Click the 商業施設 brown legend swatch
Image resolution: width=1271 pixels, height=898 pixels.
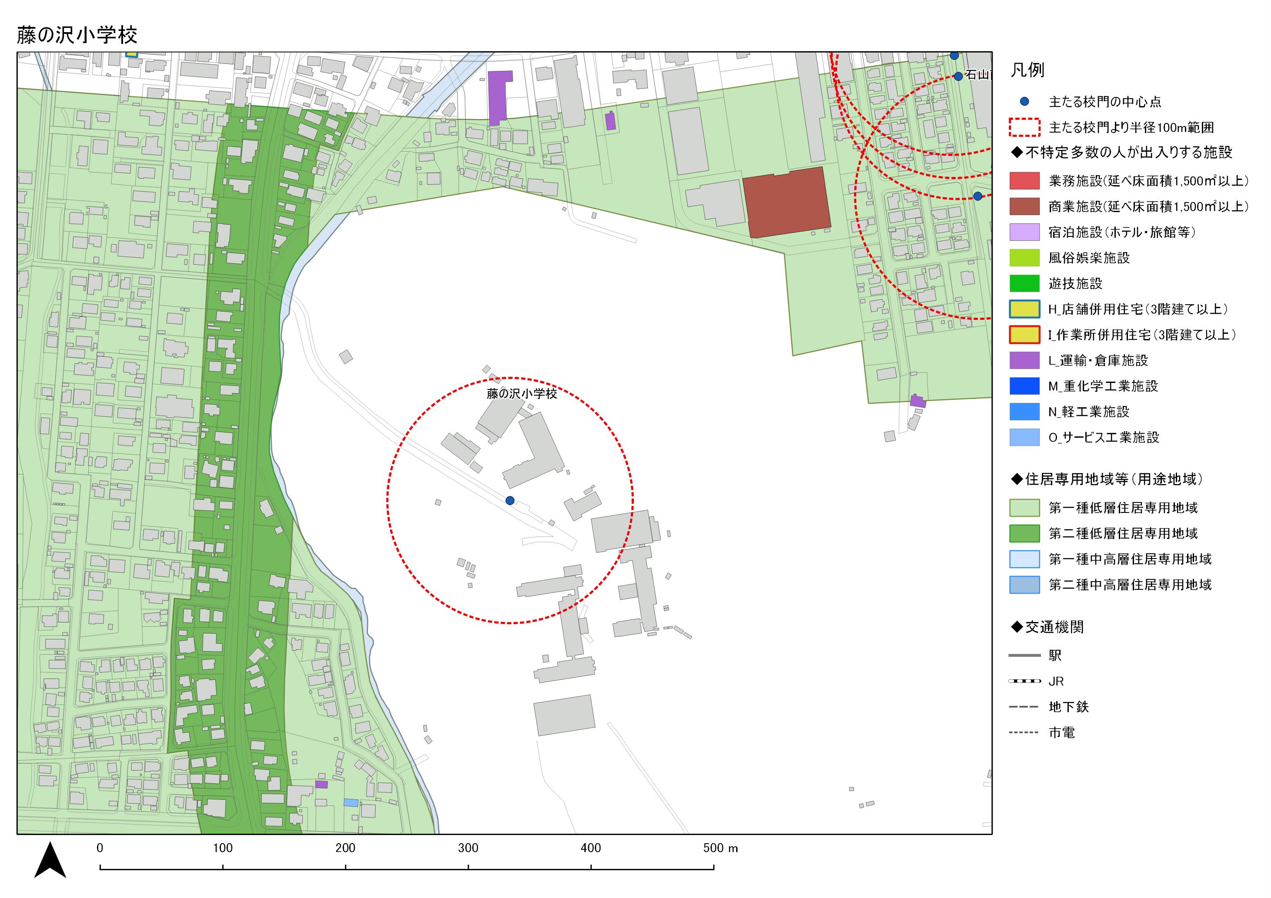tap(1024, 206)
